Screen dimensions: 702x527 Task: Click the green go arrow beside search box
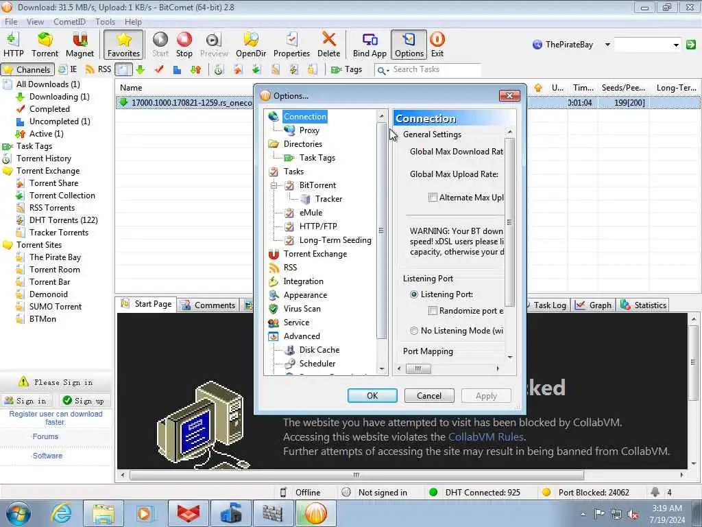pyautogui.click(x=691, y=45)
